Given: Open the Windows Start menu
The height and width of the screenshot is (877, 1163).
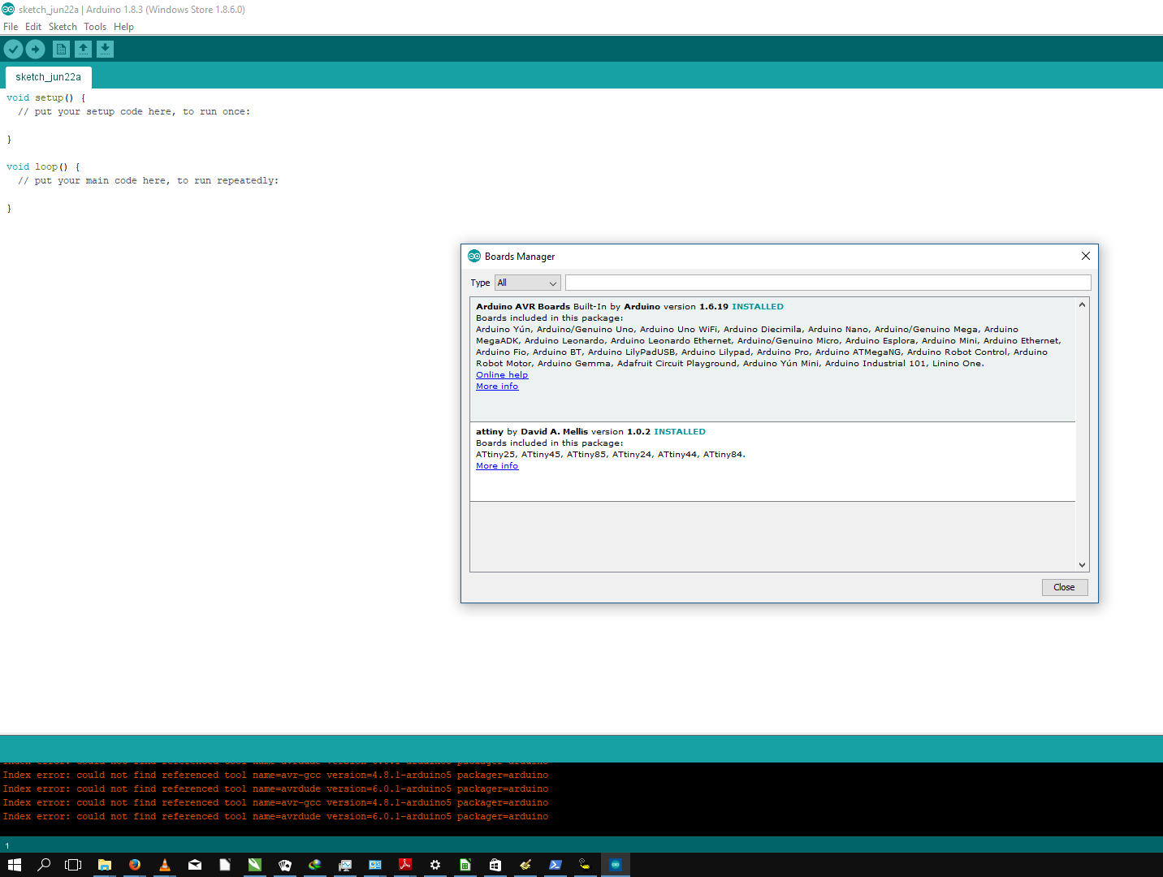Looking at the screenshot, I should tap(15, 865).
